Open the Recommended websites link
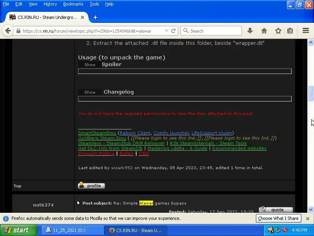Screen dimensions: 314x236 pyautogui.click(x=239, y=148)
